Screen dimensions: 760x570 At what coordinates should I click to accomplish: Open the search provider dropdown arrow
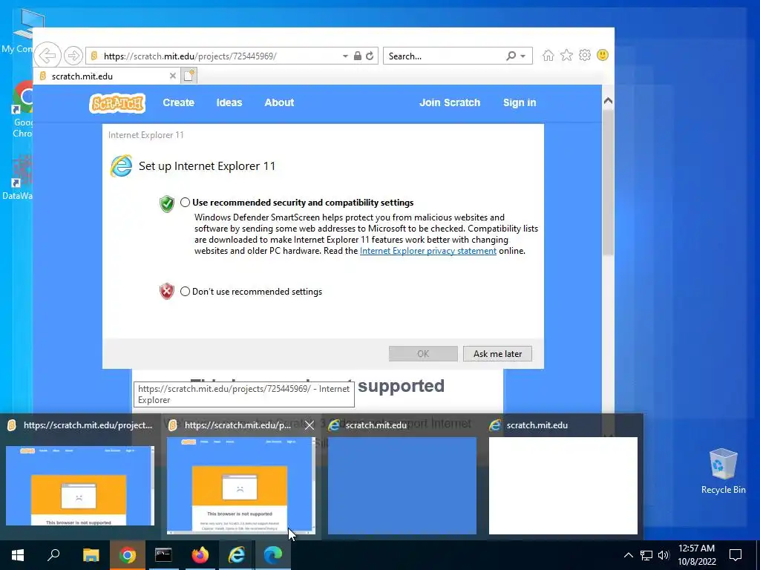[x=523, y=56]
